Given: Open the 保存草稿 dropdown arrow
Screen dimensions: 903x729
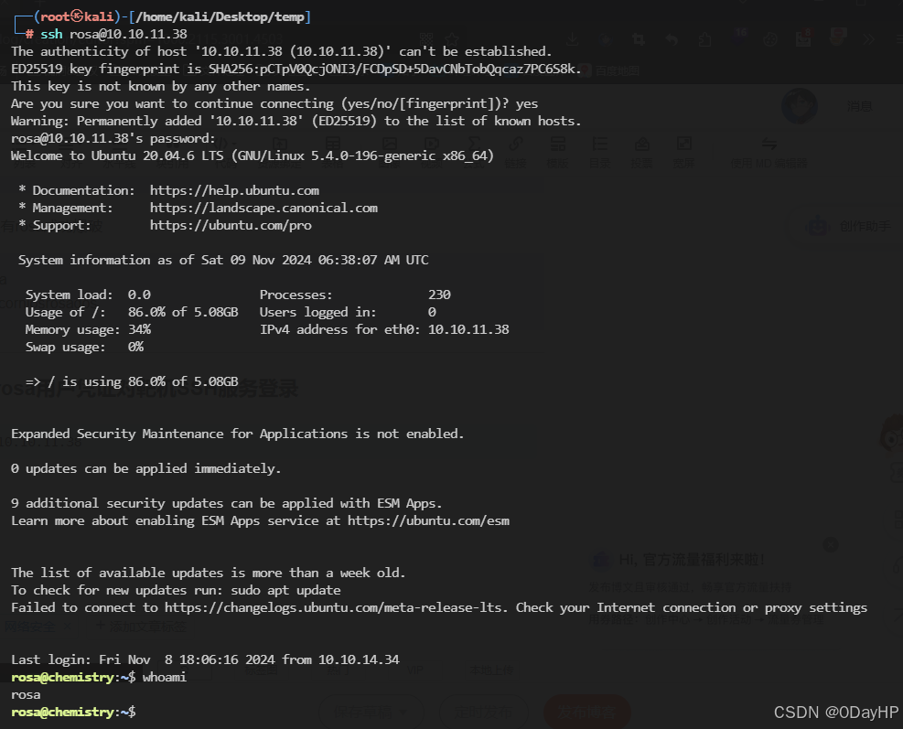Looking at the screenshot, I should click(x=403, y=712).
